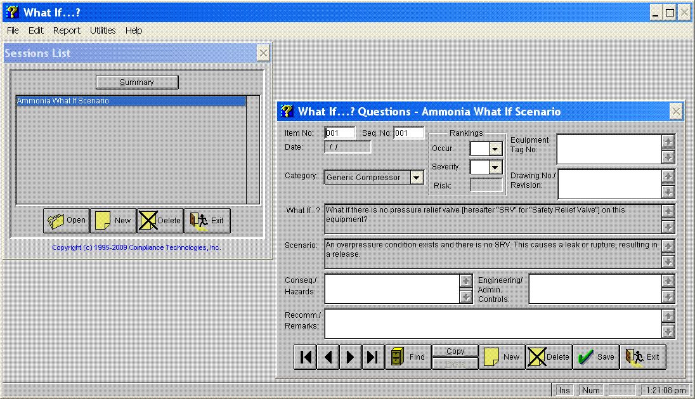Click the Date field
This screenshot has height=399, width=695.
(x=347, y=147)
